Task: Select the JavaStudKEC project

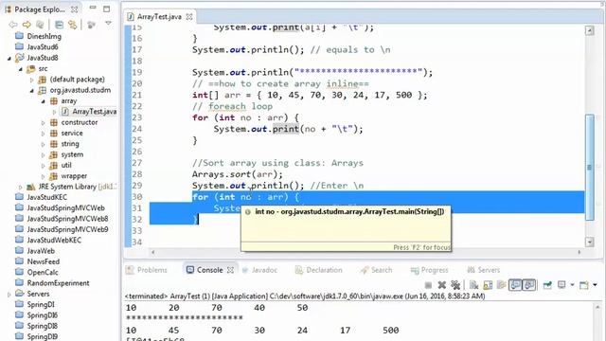Action: pyautogui.click(x=42, y=197)
